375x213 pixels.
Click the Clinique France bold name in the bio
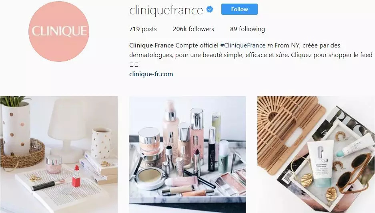[x=151, y=45]
